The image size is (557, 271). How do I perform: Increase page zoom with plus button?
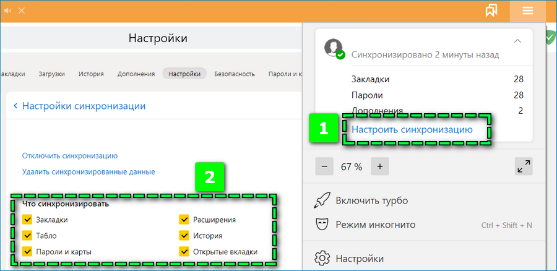(380, 166)
